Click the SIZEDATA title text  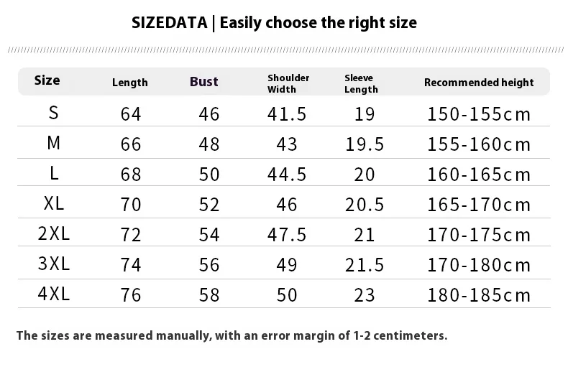pyautogui.click(x=170, y=23)
